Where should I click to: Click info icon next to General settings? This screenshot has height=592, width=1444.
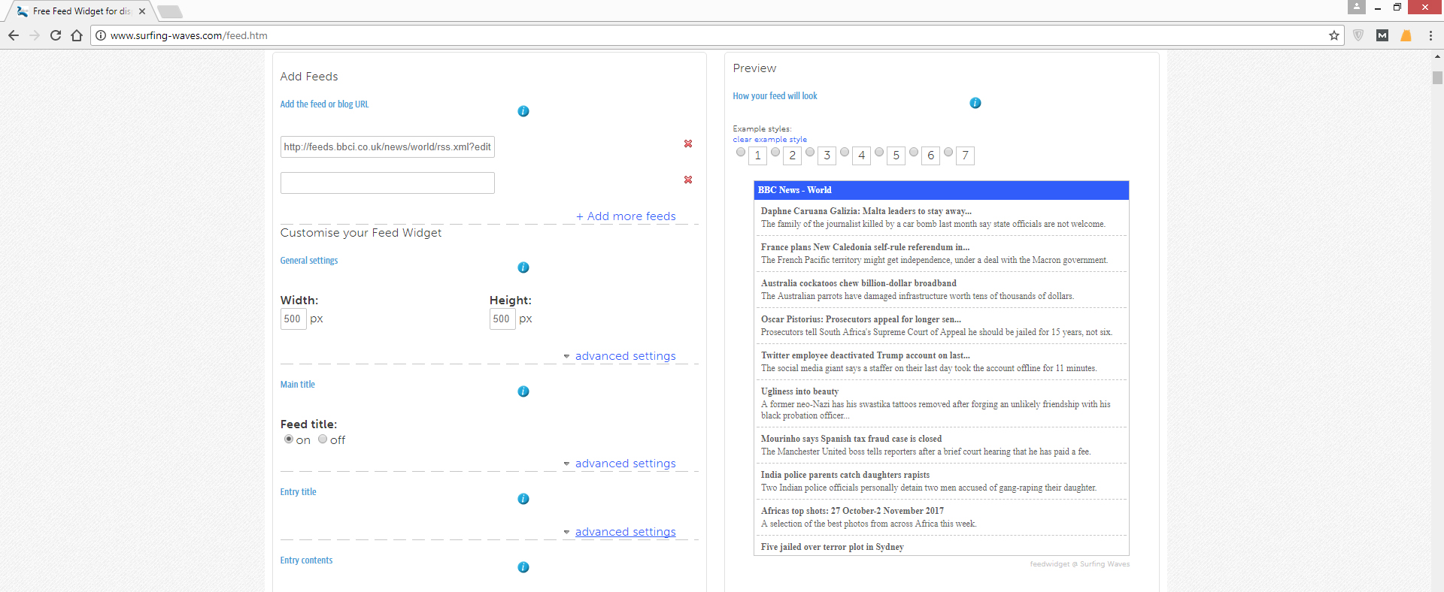point(523,267)
